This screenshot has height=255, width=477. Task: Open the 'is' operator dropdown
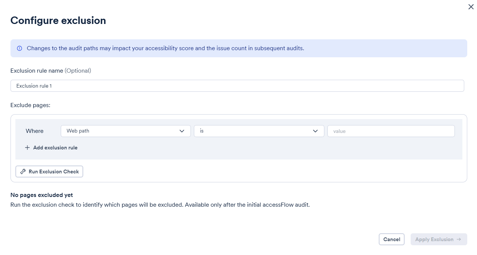pos(259,131)
